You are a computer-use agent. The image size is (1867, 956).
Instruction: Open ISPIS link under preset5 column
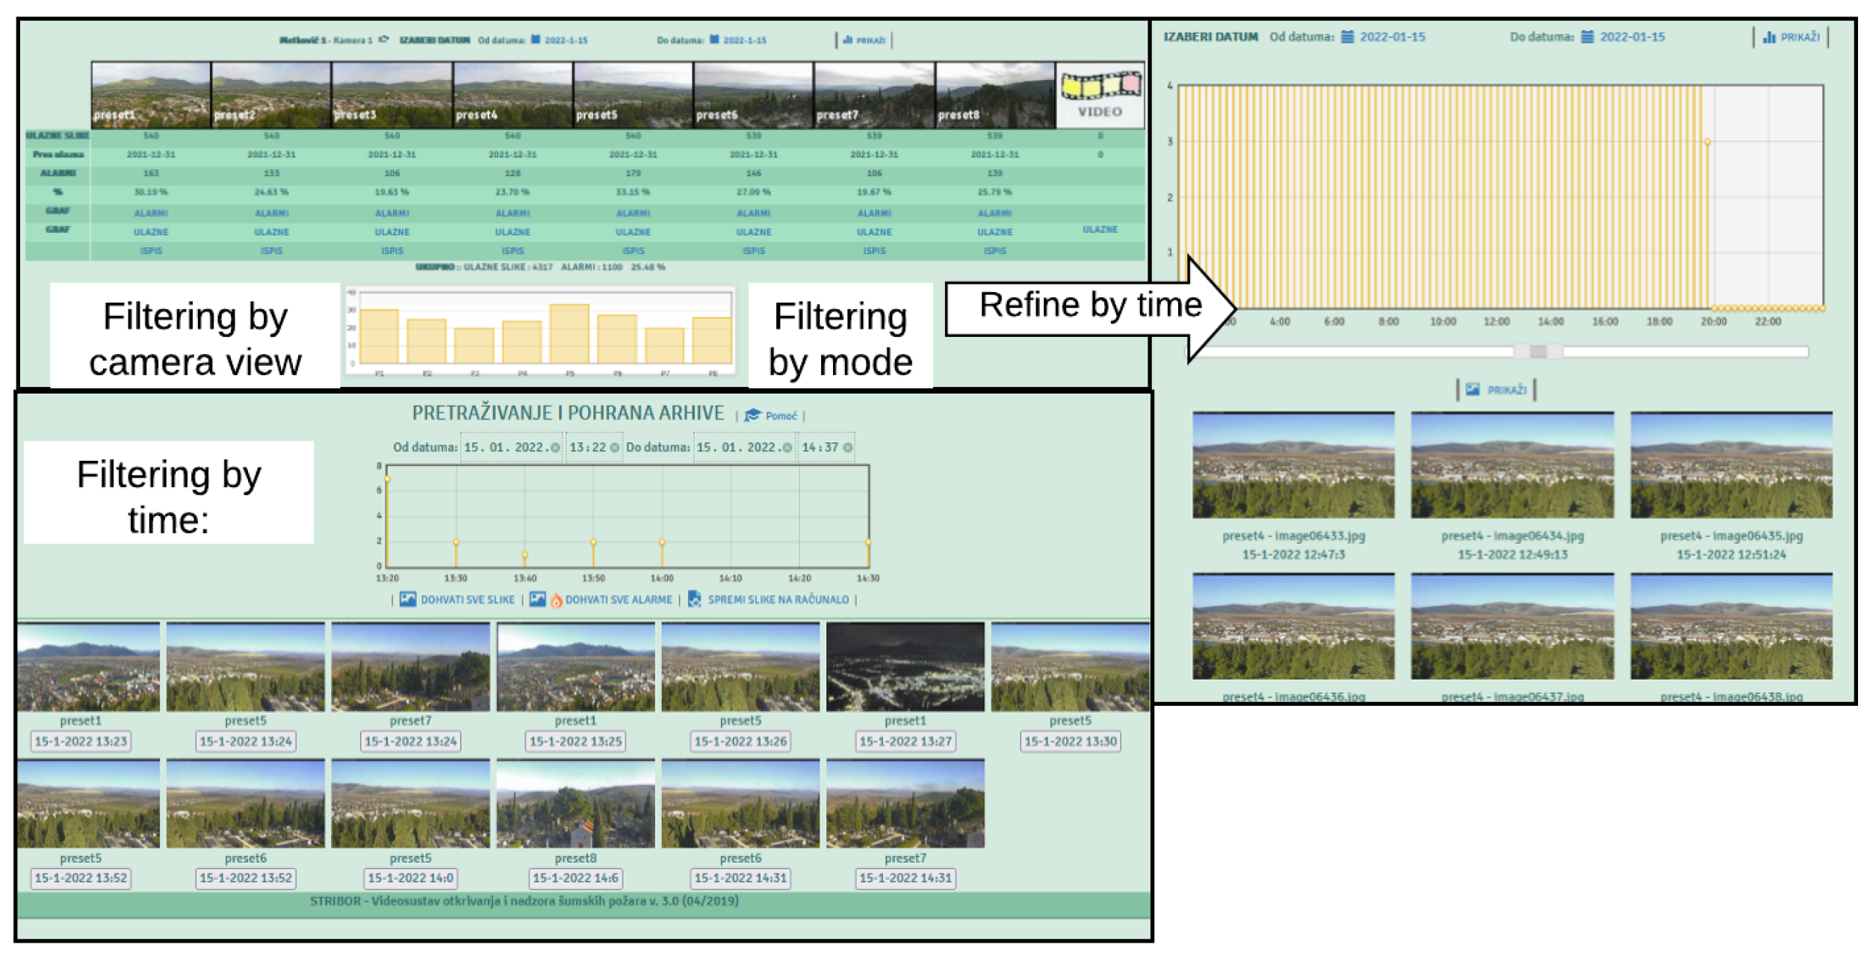pyautogui.click(x=633, y=251)
